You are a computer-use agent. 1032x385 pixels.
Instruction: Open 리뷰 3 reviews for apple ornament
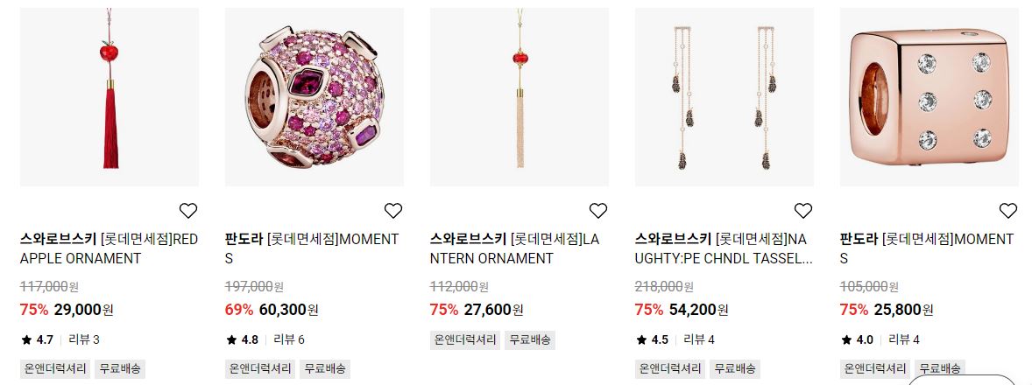[84, 339]
